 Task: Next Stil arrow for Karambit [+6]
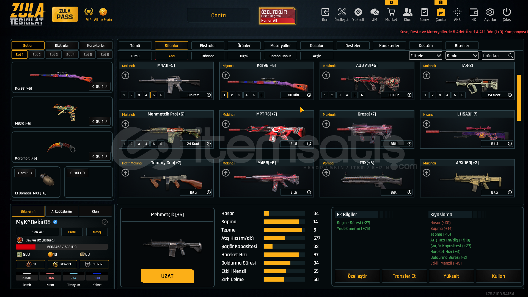[x=107, y=156]
